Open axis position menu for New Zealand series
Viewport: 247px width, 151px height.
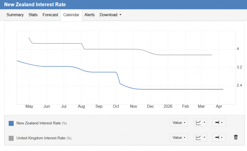click(219, 123)
